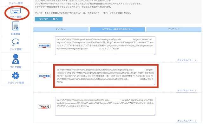Open オリジナルバナー link under ブログ村 code
This screenshot has width=203, height=127.
[187, 121]
